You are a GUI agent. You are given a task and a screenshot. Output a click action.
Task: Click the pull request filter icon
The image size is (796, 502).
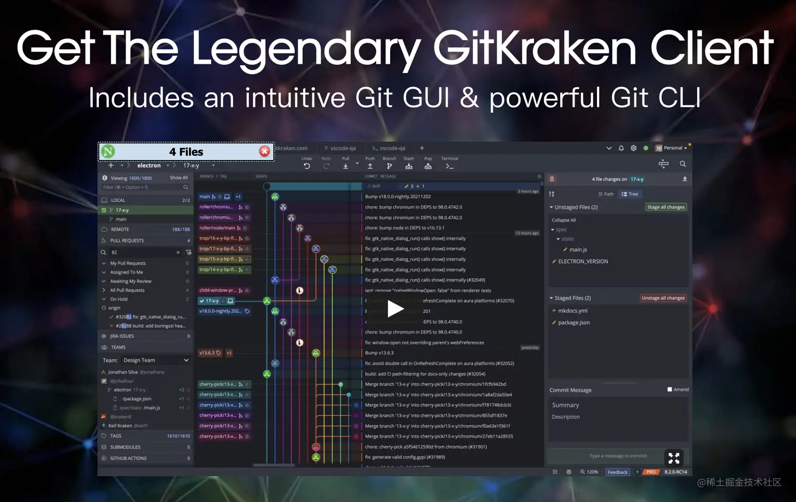[188, 253]
